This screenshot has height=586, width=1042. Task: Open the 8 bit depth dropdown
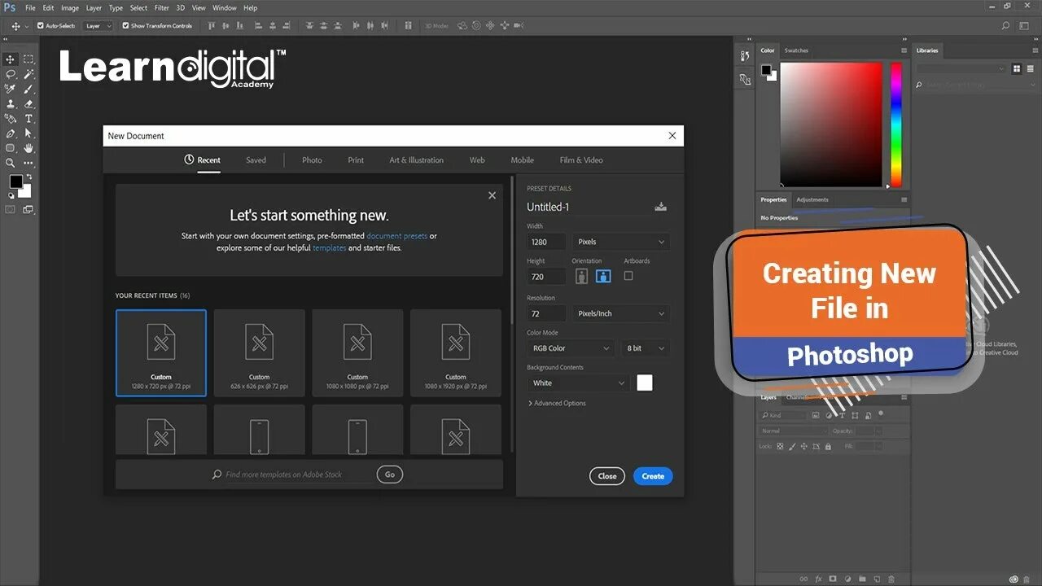coord(646,348)
